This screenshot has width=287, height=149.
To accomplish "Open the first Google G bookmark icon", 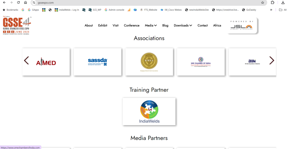I will [23, 10].
